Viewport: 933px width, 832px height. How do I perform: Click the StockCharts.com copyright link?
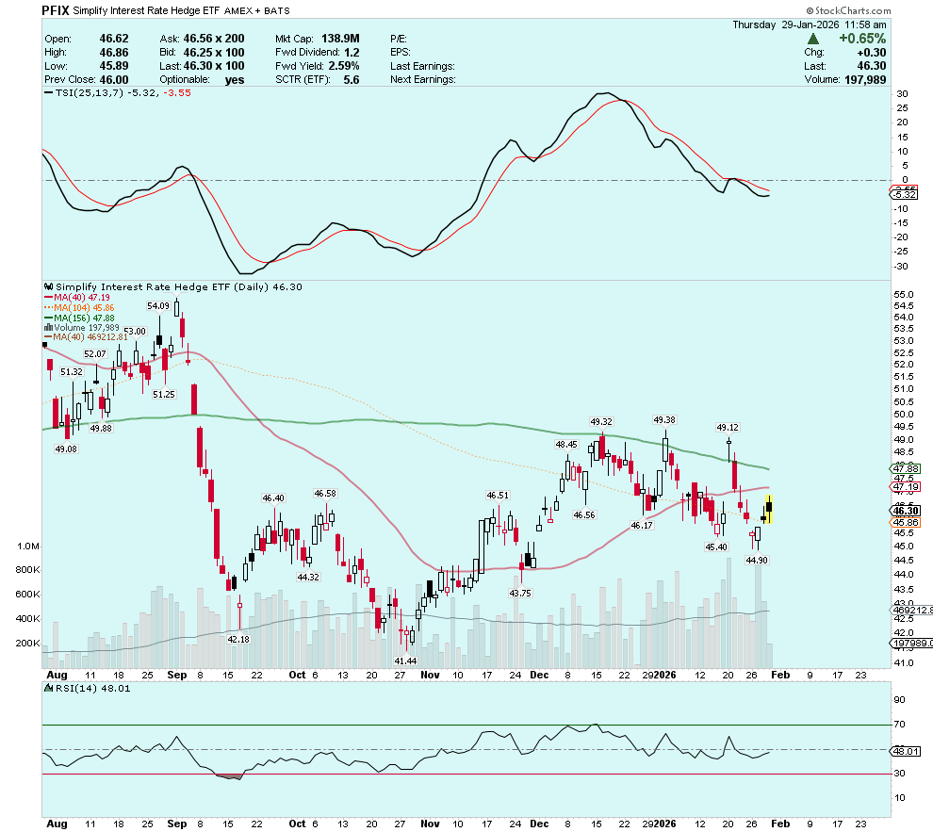point(848,10)
